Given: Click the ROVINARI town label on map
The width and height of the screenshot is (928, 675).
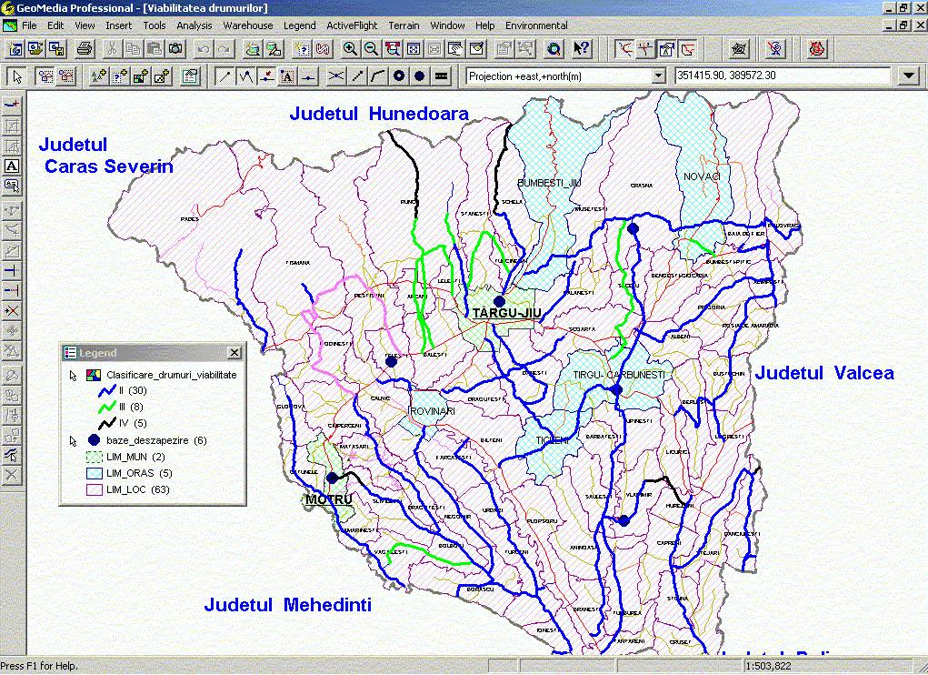Looking at the screenshot, I should tap(433, 411).
